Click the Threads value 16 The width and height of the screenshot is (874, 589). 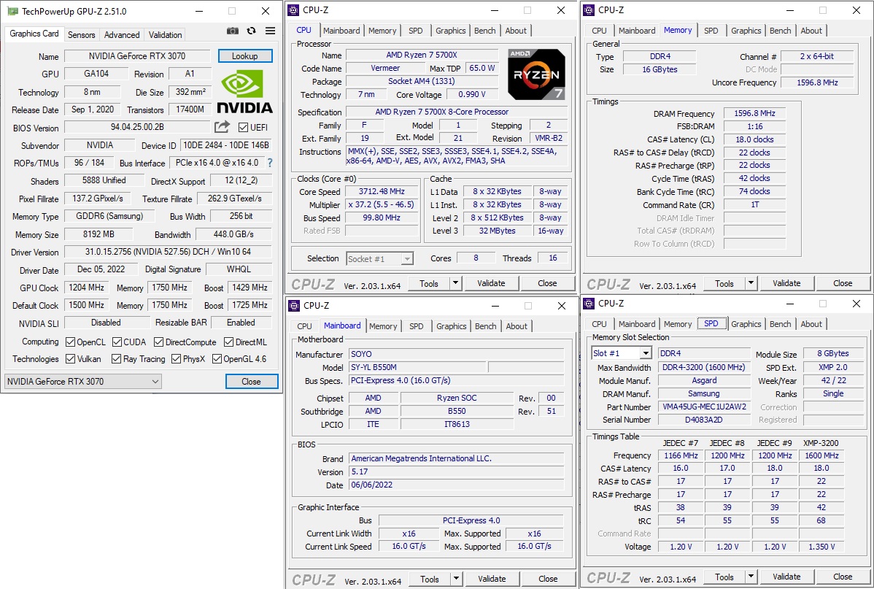tap(553, 258)
